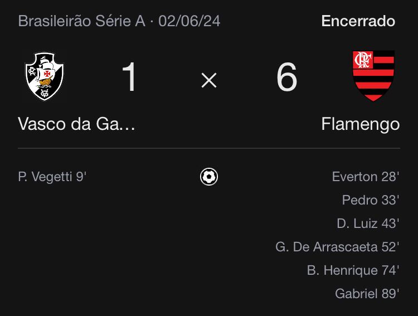The image size is (418, 316).
Task: Click the red cross on Vasco's ship sail
Action: point(47,73)
